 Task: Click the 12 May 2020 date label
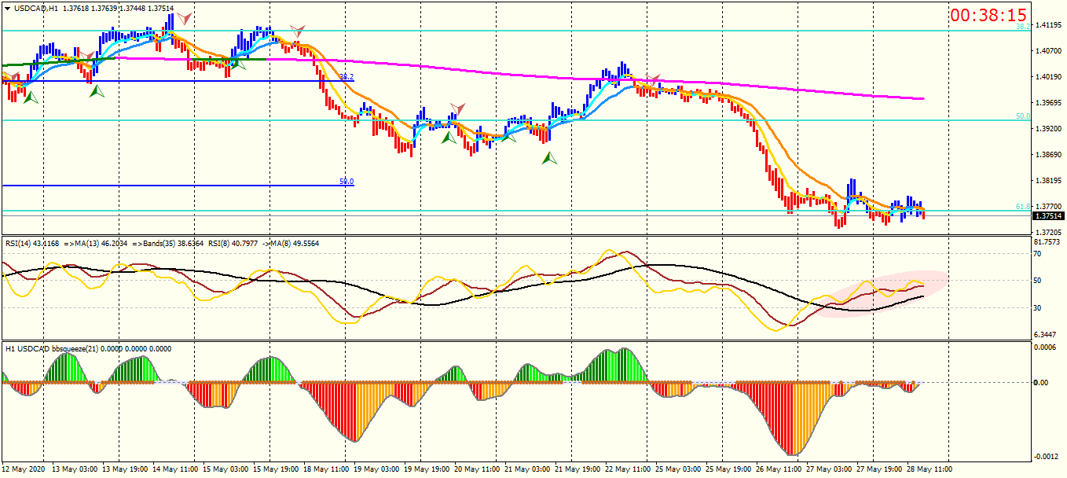24,469
